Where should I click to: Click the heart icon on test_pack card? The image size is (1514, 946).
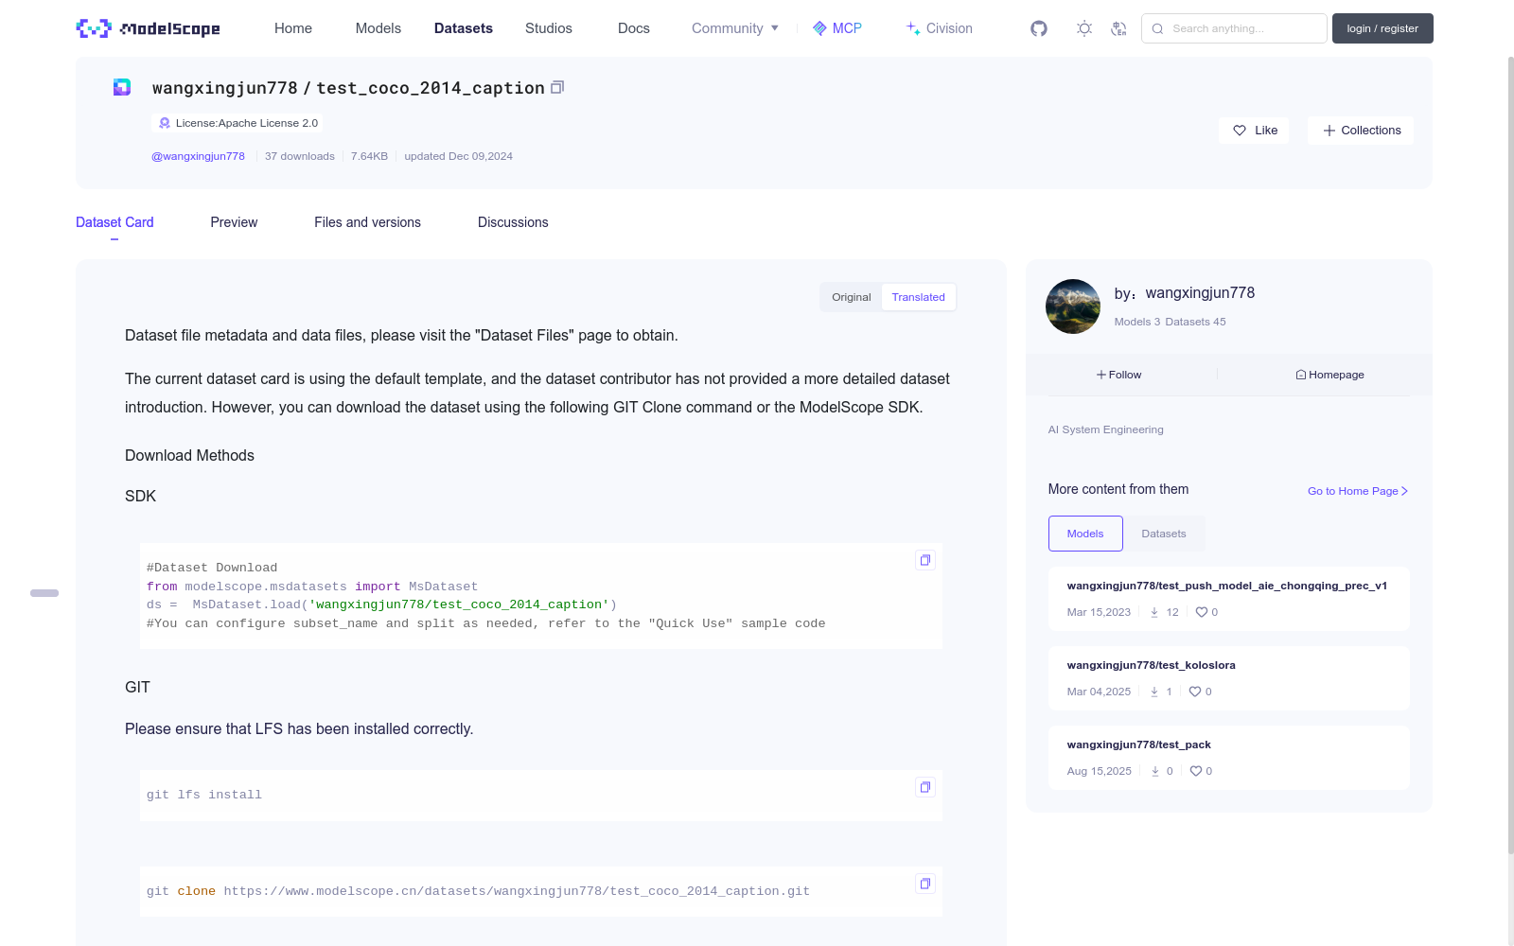[1196, 771]
